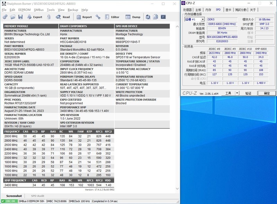Click the wrench tools icon

click(x=98, y=17)
